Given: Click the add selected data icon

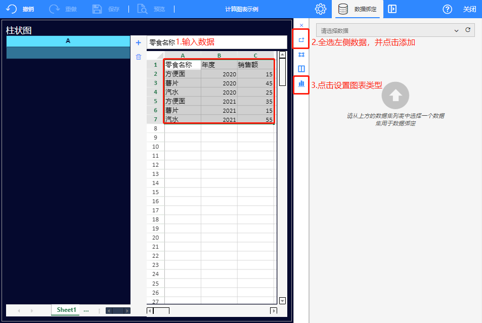Looking at the screenshot, I should 301,39.
